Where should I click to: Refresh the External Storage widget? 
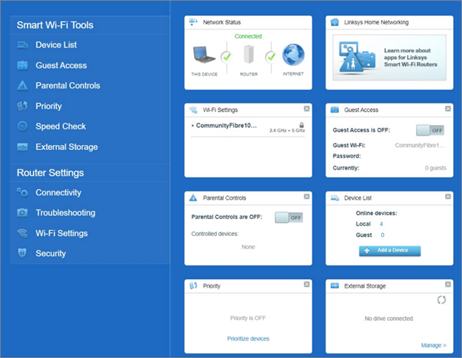click(441, 300)
